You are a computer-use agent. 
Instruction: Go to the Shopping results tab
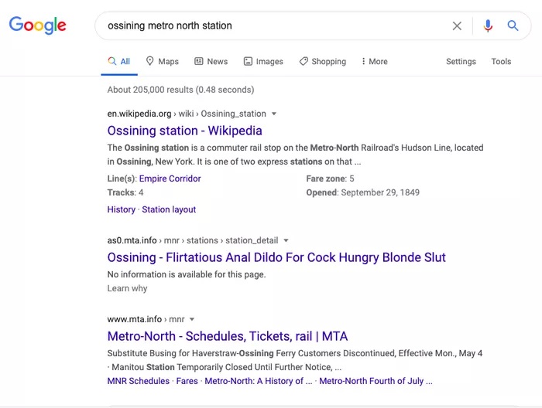(x=322, y=62)
